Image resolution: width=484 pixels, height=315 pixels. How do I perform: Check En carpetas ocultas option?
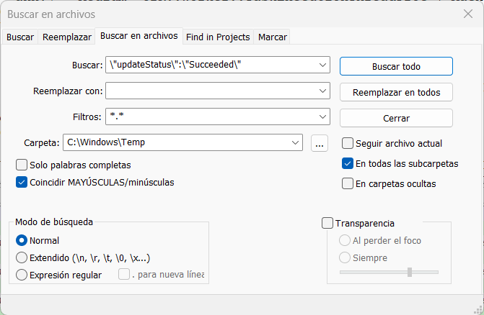pos(348,183)
